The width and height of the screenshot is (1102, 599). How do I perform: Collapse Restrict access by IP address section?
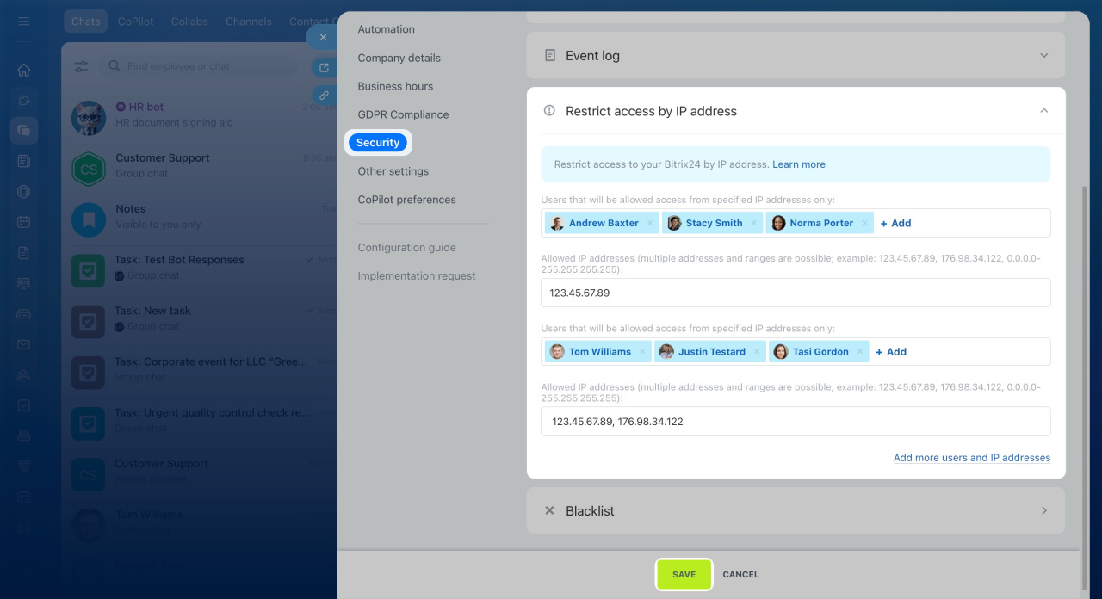click(x=1043, y=111)
